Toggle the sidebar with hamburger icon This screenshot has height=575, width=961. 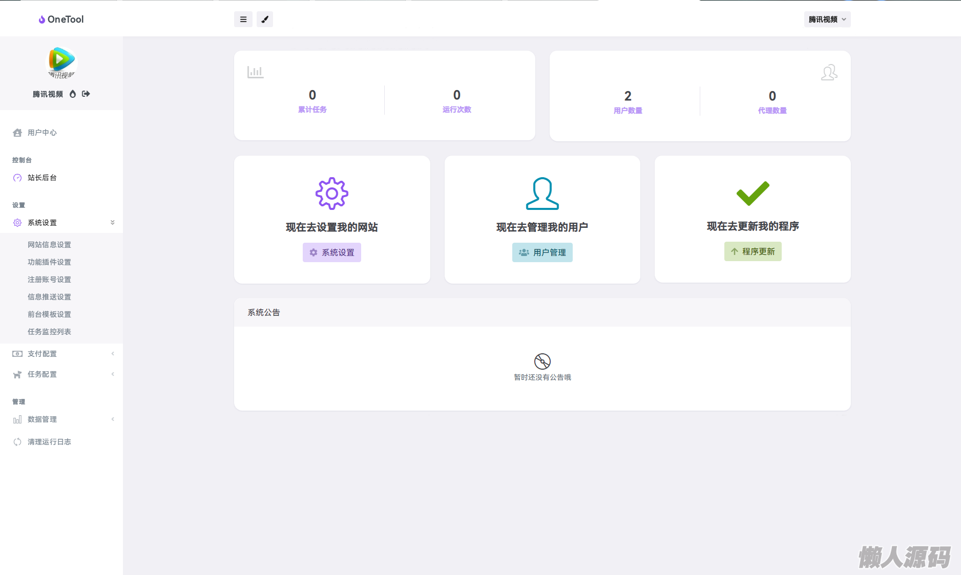point(243,19)
